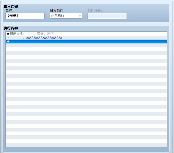Click the 基本设置 section heading
174x153 pixels.
pos(11,7)
